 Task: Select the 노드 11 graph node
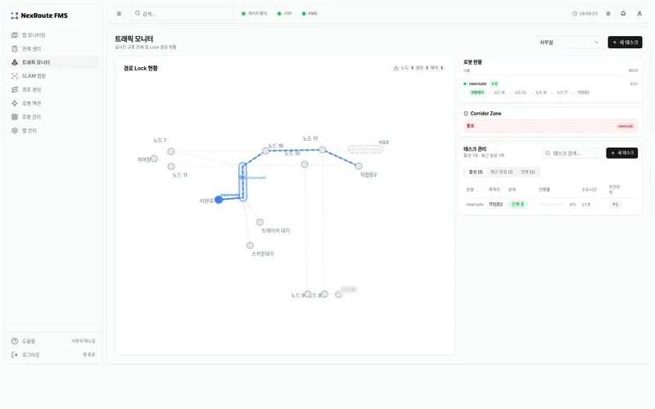[171, 167]
